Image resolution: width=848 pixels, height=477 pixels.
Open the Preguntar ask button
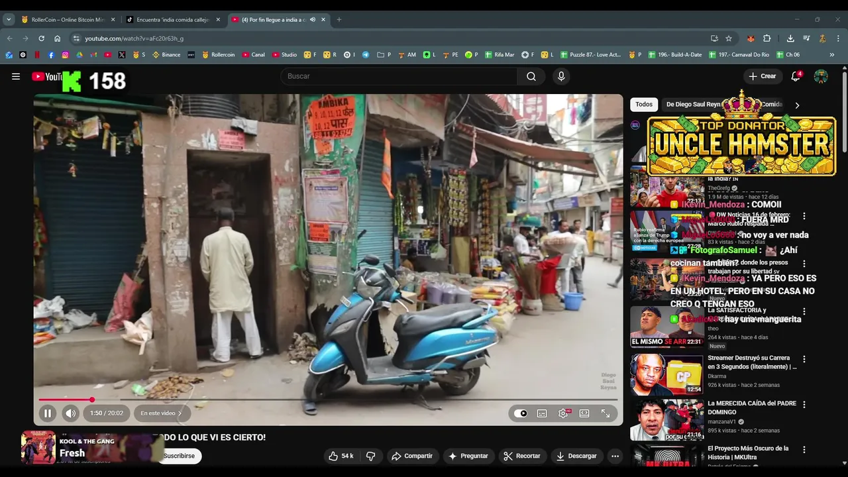pos(468,456)
